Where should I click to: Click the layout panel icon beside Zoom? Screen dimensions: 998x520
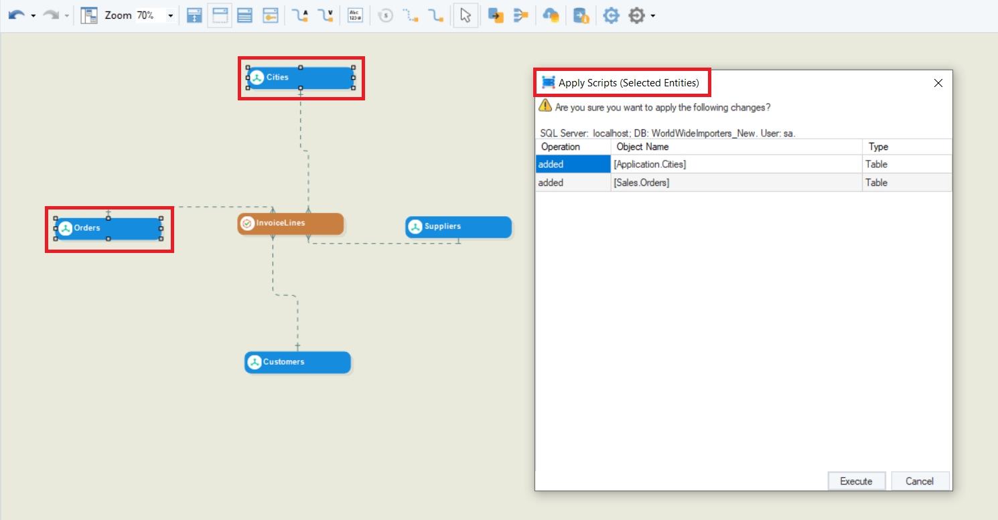click(89, 15)
